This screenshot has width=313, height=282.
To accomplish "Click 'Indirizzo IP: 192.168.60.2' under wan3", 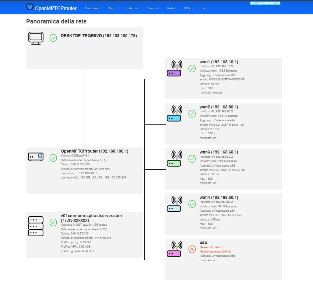I will tap(216, 157).
